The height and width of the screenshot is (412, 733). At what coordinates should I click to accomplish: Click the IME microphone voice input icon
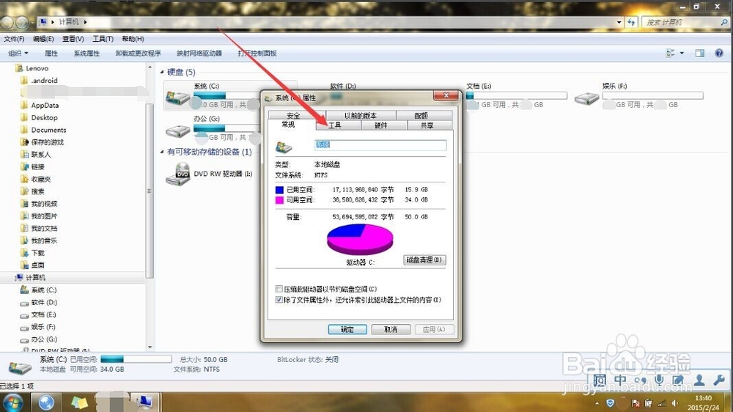659,380
